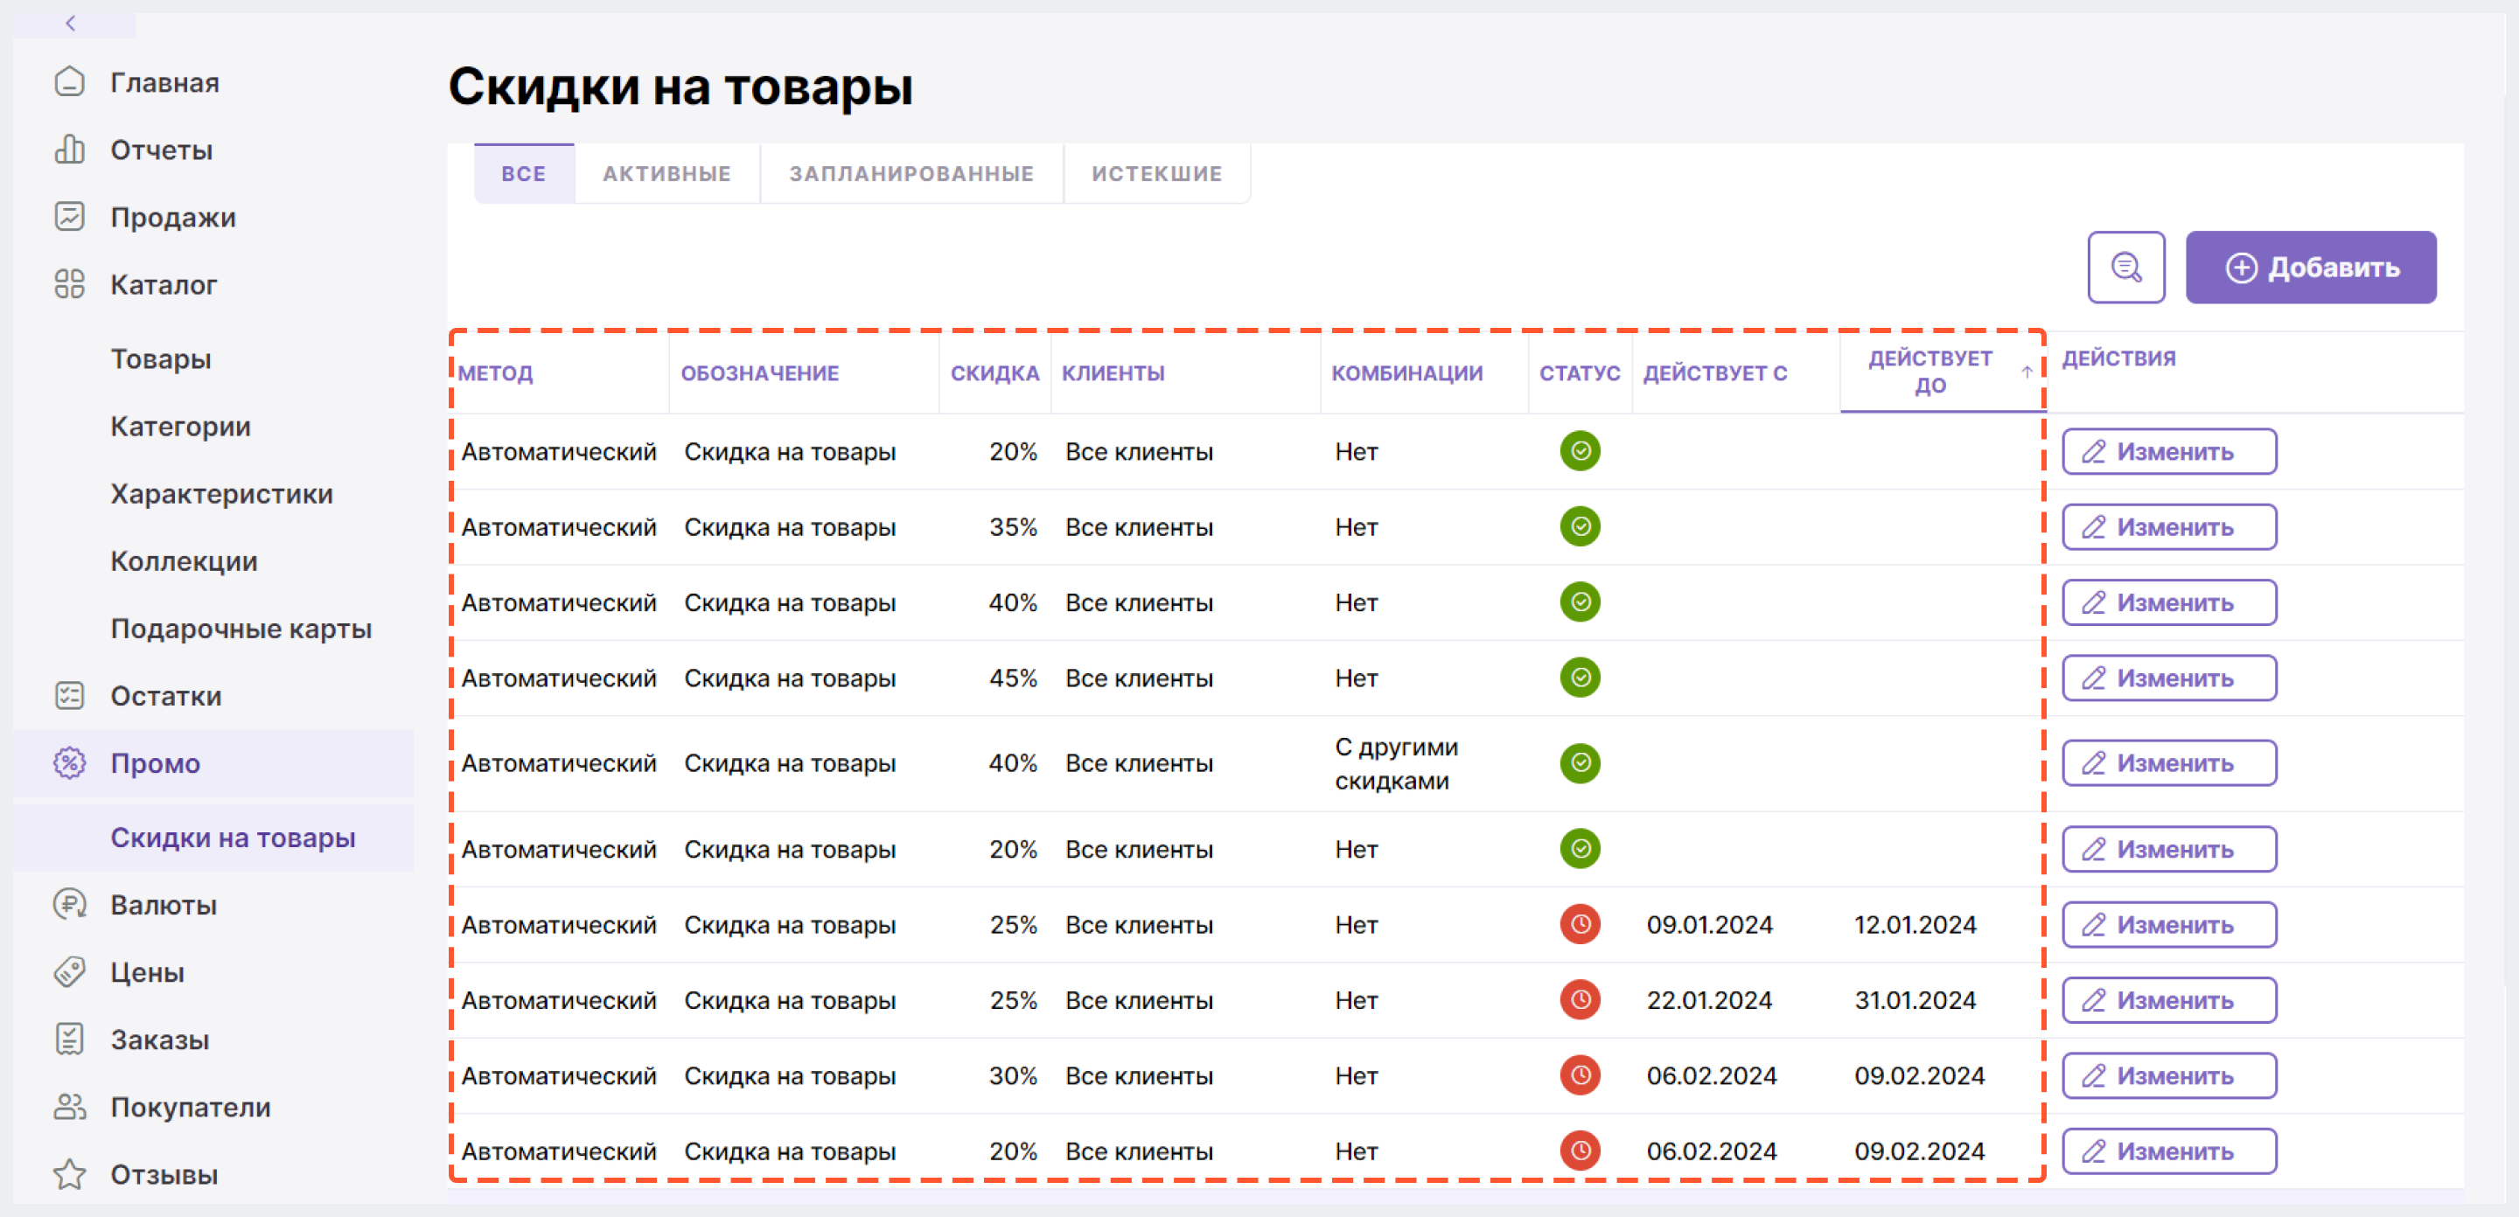Open Продажи label in sidebar
2519x1217 pixels.
pyautogui.click(x=173, y=217)
